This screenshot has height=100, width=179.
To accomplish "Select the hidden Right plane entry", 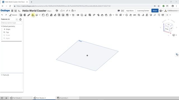I will pyautogui.click(x=8, y=38).
